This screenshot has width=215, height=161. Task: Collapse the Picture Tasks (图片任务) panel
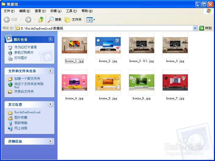51,39
